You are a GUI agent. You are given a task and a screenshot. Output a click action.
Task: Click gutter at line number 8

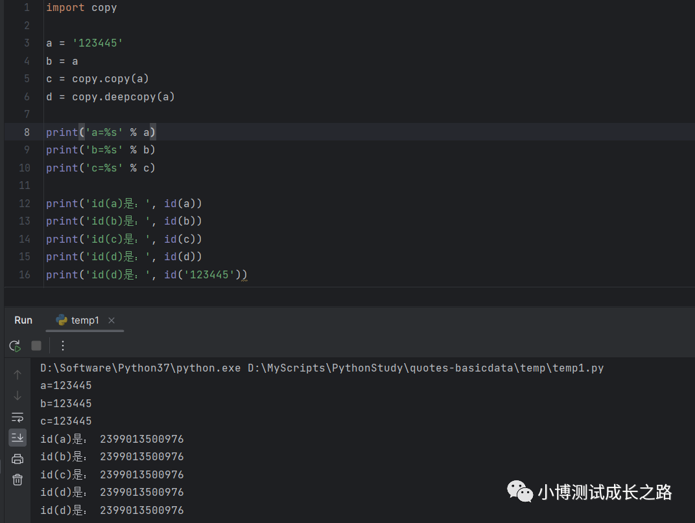(27, 132)
